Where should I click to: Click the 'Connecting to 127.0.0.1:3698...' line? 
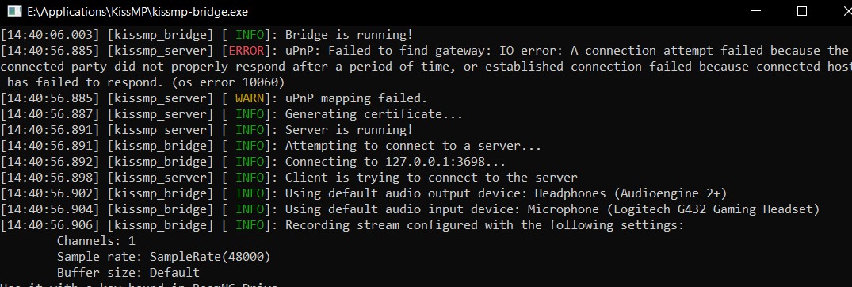tap(395, 162)
